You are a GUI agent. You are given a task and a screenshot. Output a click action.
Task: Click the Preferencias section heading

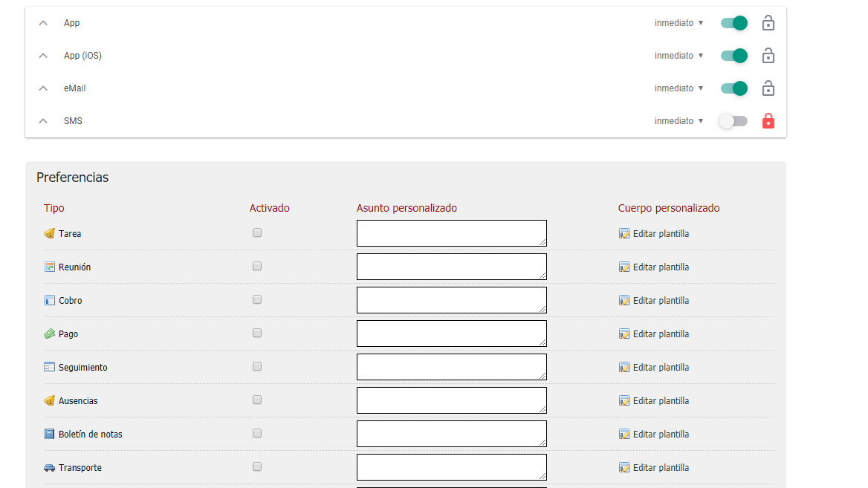(x=73, y=177)
